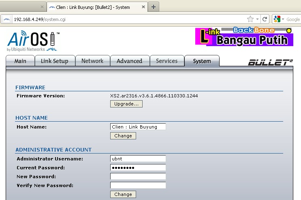The height and width of the screenshot is (200, 301).
Task: Select the Advanced tab
Action: [x=130, y=61]
